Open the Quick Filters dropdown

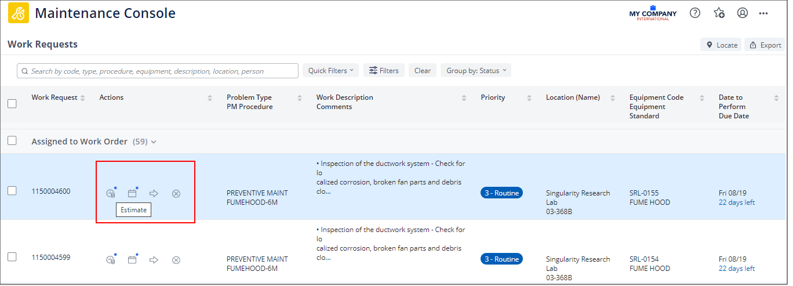pos(330,71)
